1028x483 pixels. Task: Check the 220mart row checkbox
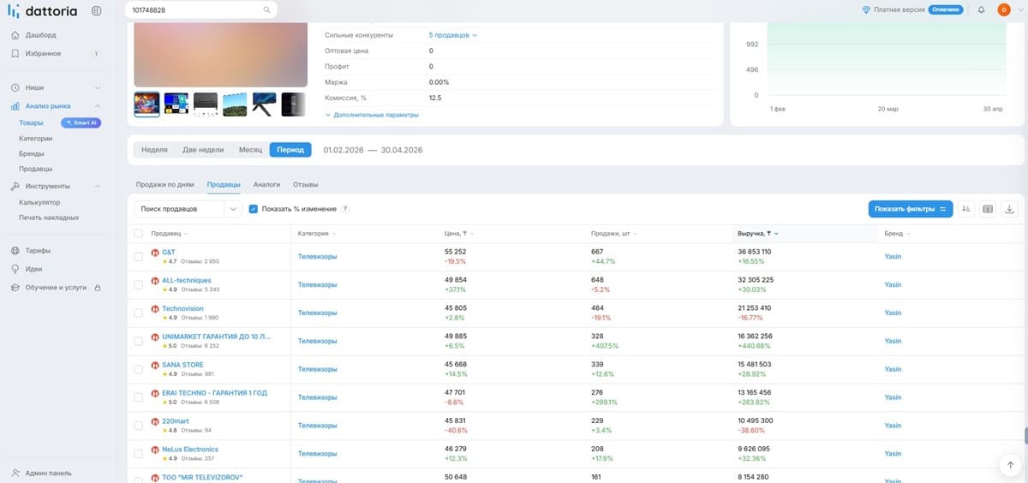click(139, 426)
